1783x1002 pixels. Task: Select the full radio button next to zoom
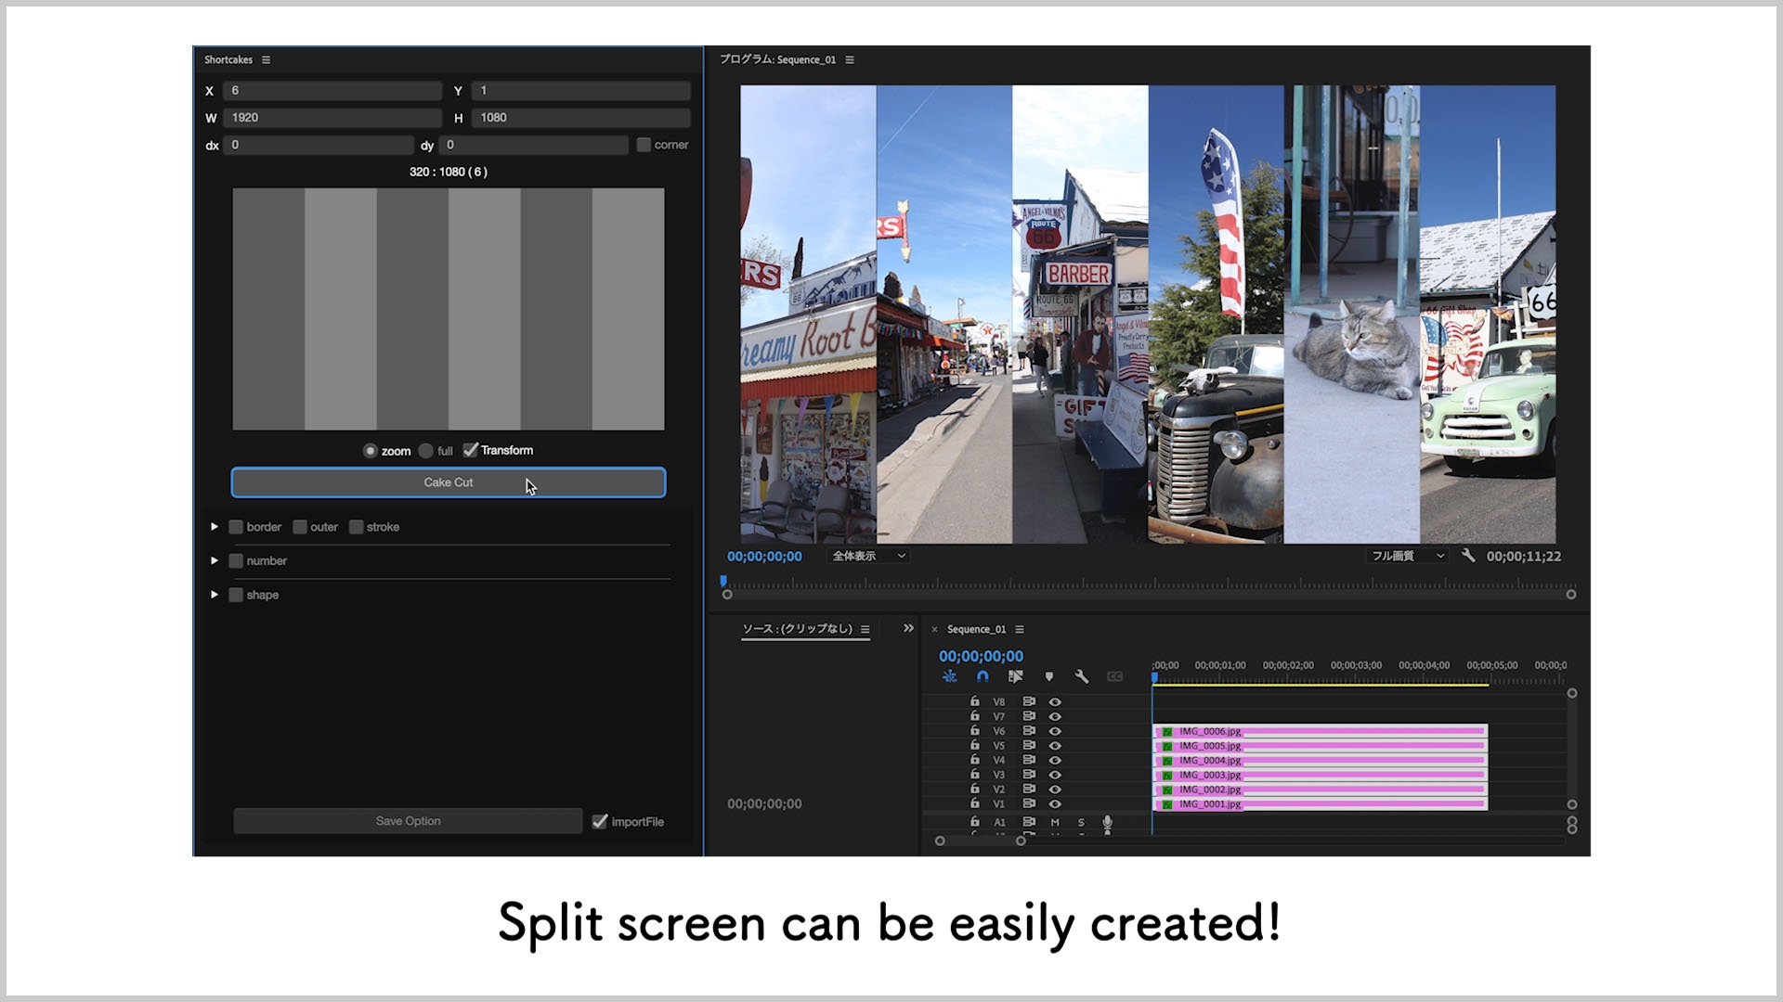tap(426, 450)
